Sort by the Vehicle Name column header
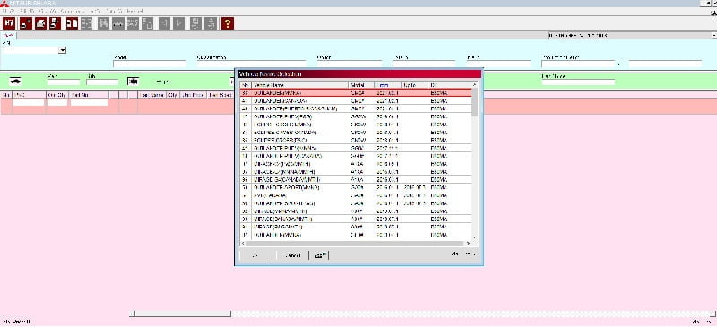The height and width of the screenshot is (327, 717). (299, 85)
